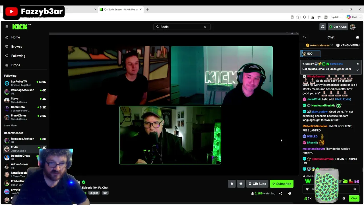Expand the pinned message chevron

pyautogui.click(x=358, y=70)
